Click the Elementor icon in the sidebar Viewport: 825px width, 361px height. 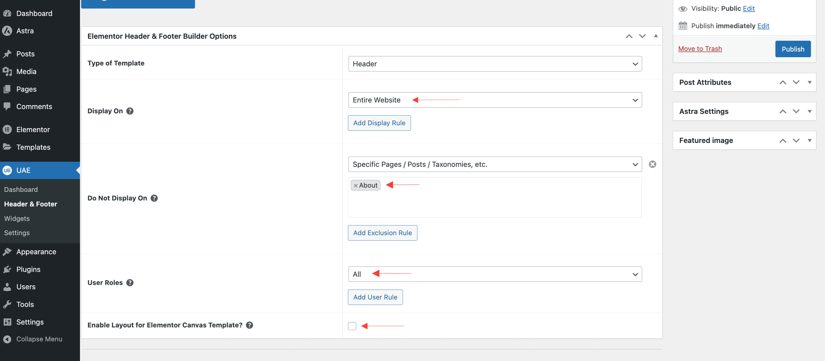(7, 130)
